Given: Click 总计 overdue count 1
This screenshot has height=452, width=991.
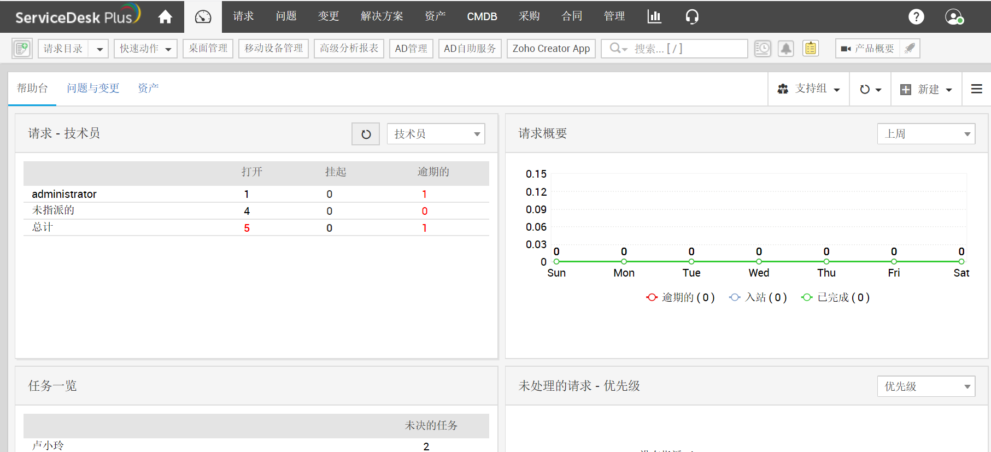Looking at the screenshot, I should tap(424, 228).
